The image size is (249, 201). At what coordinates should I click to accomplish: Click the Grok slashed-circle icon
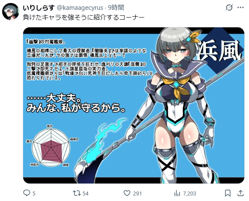point(229,7)
